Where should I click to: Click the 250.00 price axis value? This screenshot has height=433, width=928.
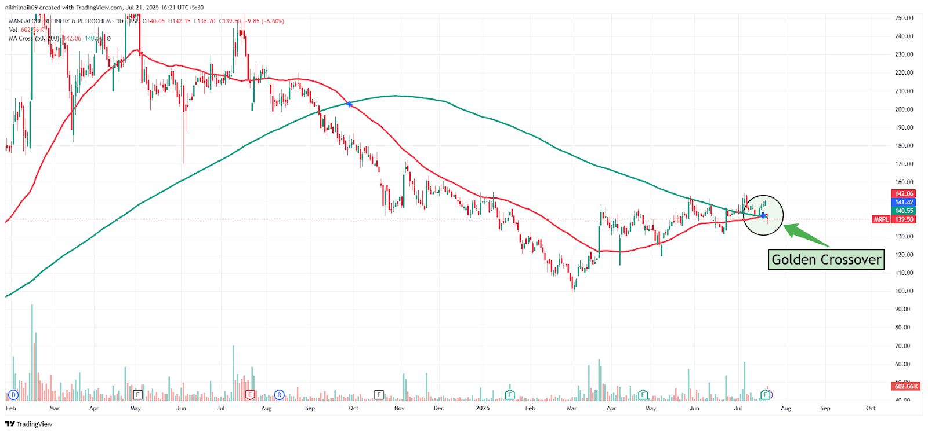point(904,18)
